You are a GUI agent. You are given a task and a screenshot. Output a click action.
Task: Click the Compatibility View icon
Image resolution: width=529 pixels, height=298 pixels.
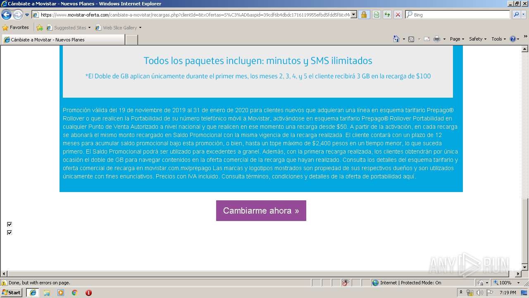(x=376, y=15)
